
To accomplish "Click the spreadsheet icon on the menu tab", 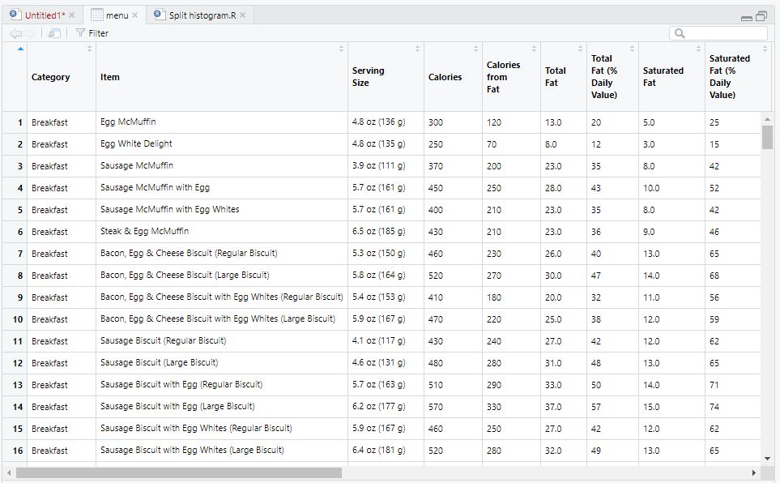I will point(96,14).
